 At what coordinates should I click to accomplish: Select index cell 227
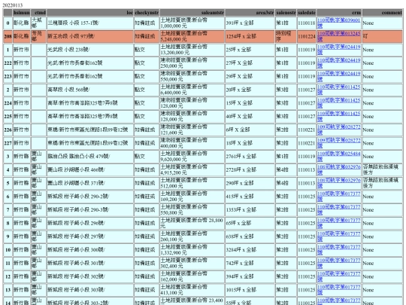[8, 143]
